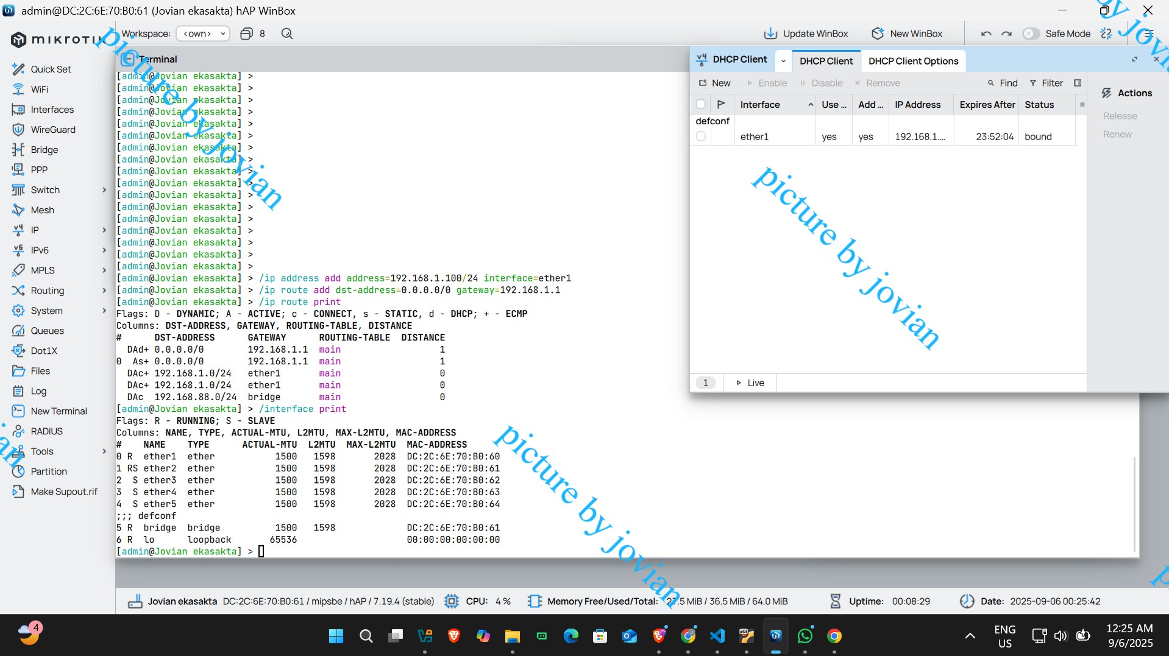The width and height of the screenshot is (1169, 656).
Task: Show hidden tray icons chevron
Action: tap(970, 636)
